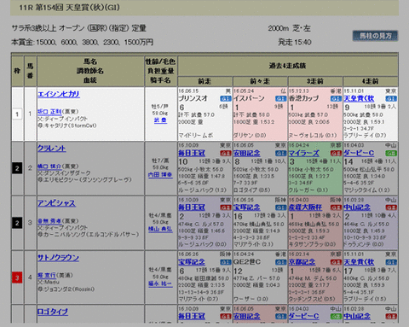Viewport: 409px width, 327px height.
Task: Select the 前々走 column header
Action: [260, 81]
